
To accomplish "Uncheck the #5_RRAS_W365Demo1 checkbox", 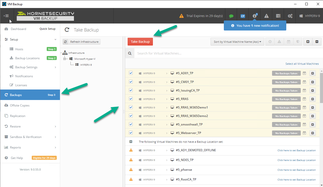I will coord(131,107).
